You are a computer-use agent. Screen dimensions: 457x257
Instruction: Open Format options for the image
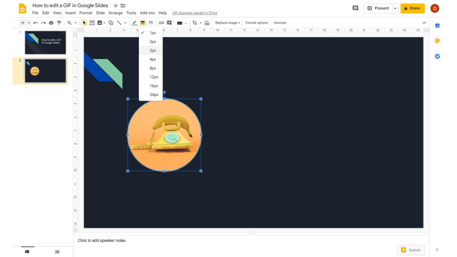coord(257,22)
